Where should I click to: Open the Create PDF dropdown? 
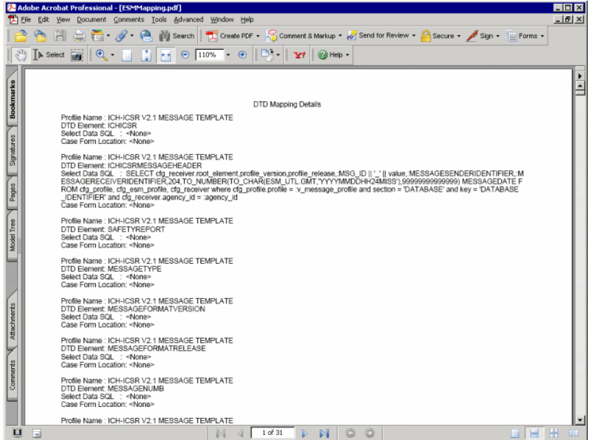point(230,36)
